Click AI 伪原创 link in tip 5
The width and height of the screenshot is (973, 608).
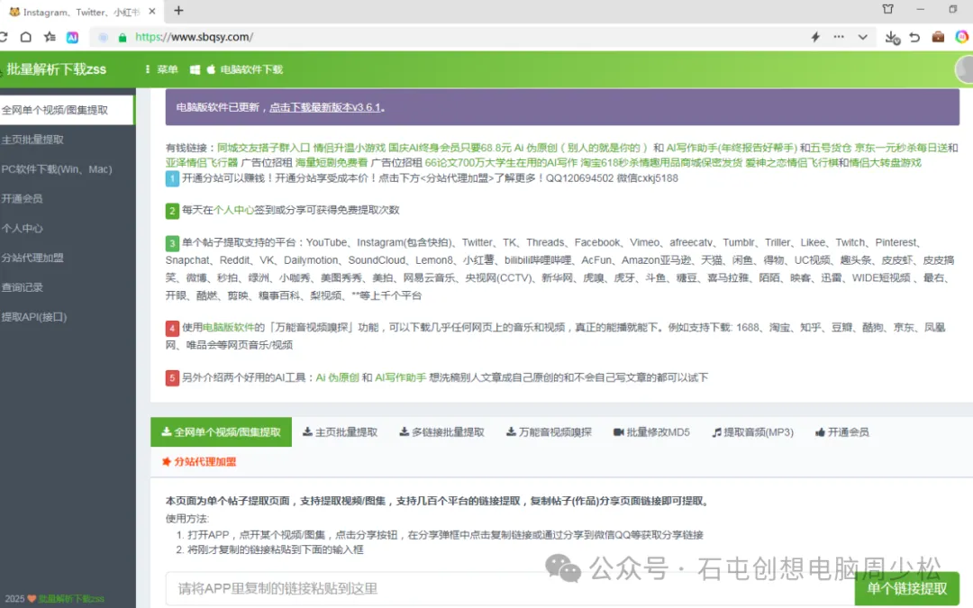click(x=338, y=377)
